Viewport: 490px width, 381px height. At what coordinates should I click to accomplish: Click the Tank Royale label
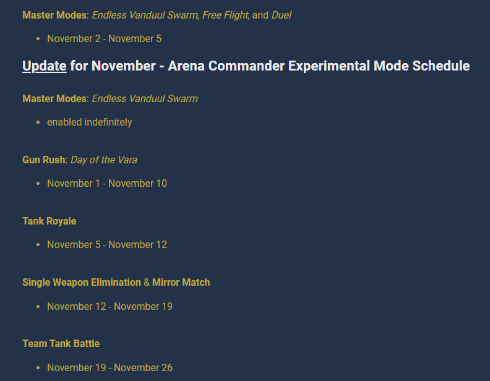click(x=49, y=221)
